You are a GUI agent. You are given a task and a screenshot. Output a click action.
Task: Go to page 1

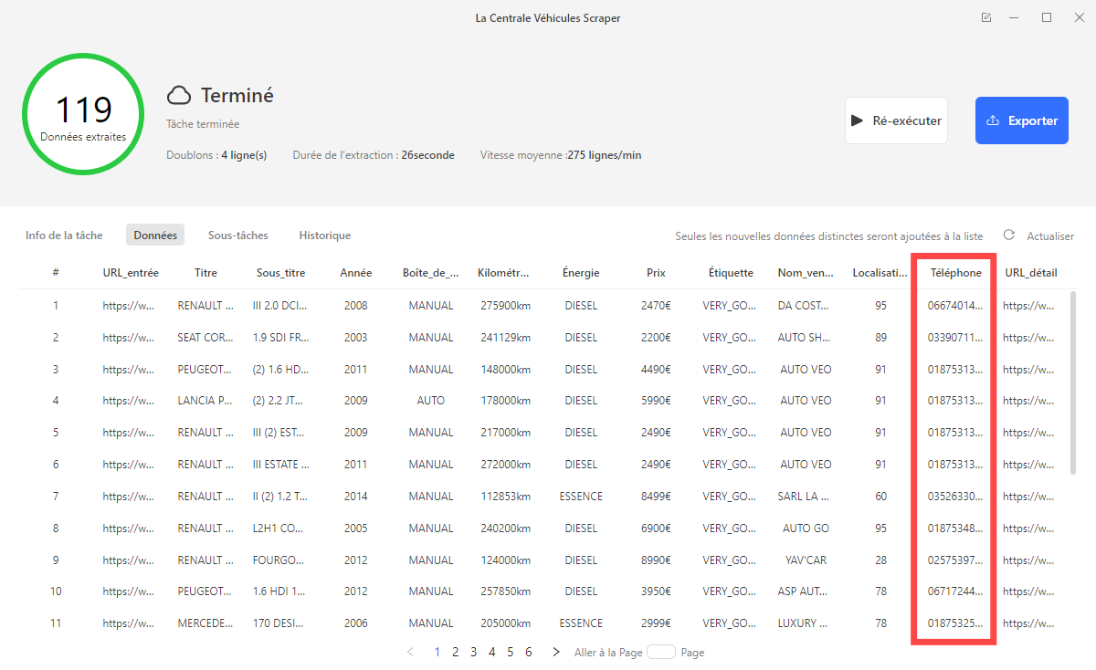[437, 652]
